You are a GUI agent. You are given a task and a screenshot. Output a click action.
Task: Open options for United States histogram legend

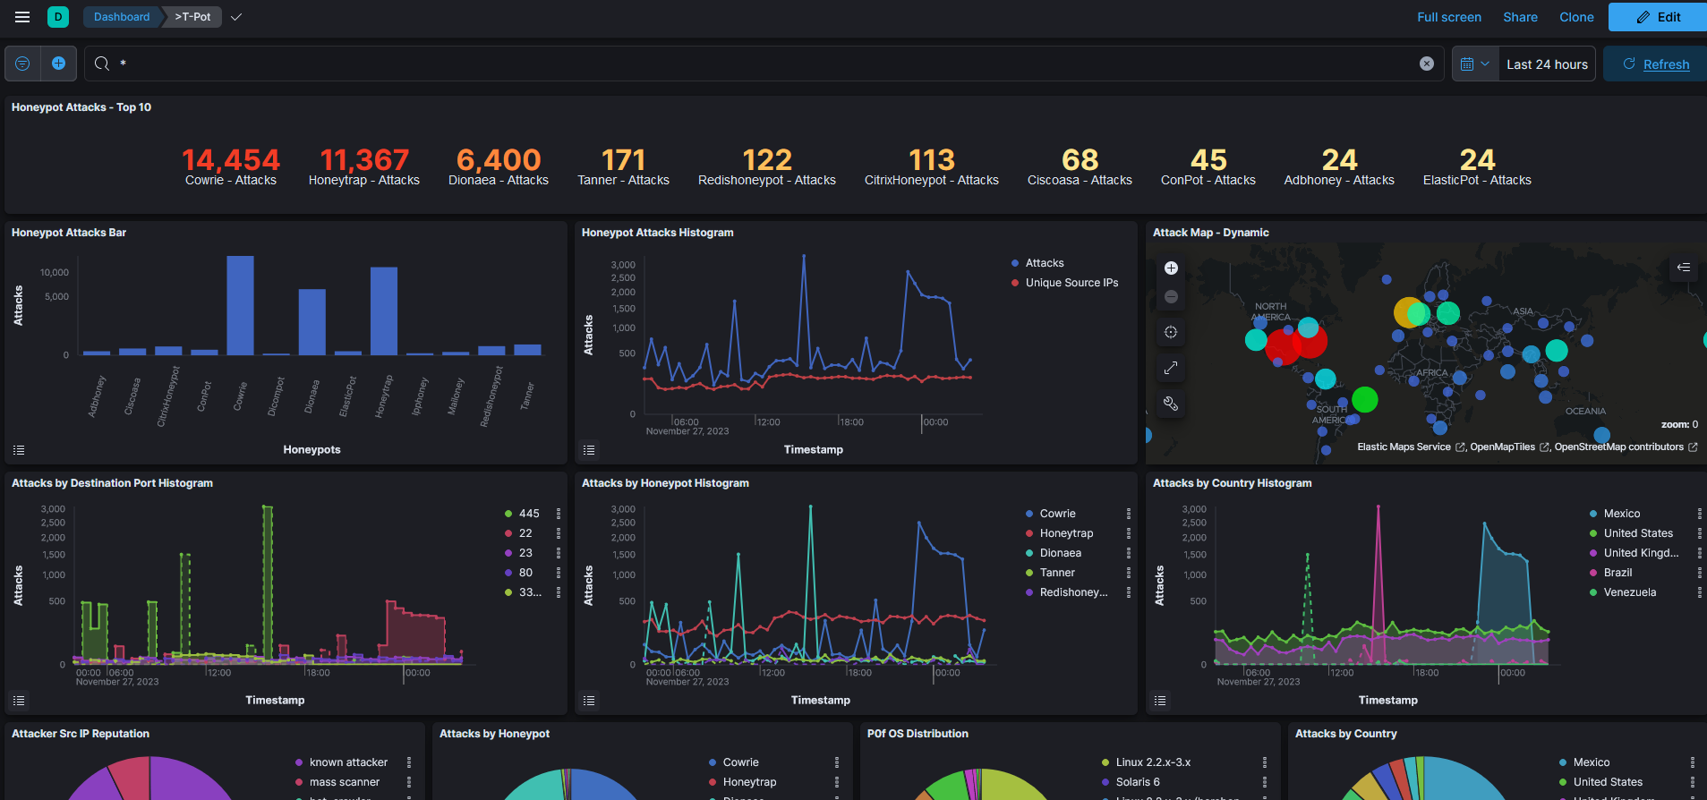coord(1700,533)
